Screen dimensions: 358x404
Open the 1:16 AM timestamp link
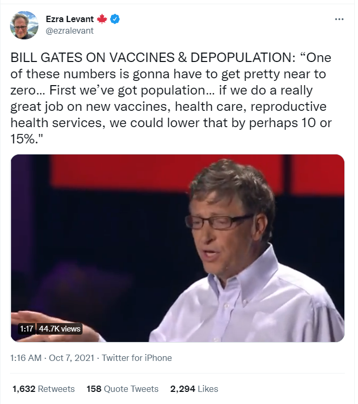click(26, 358)
